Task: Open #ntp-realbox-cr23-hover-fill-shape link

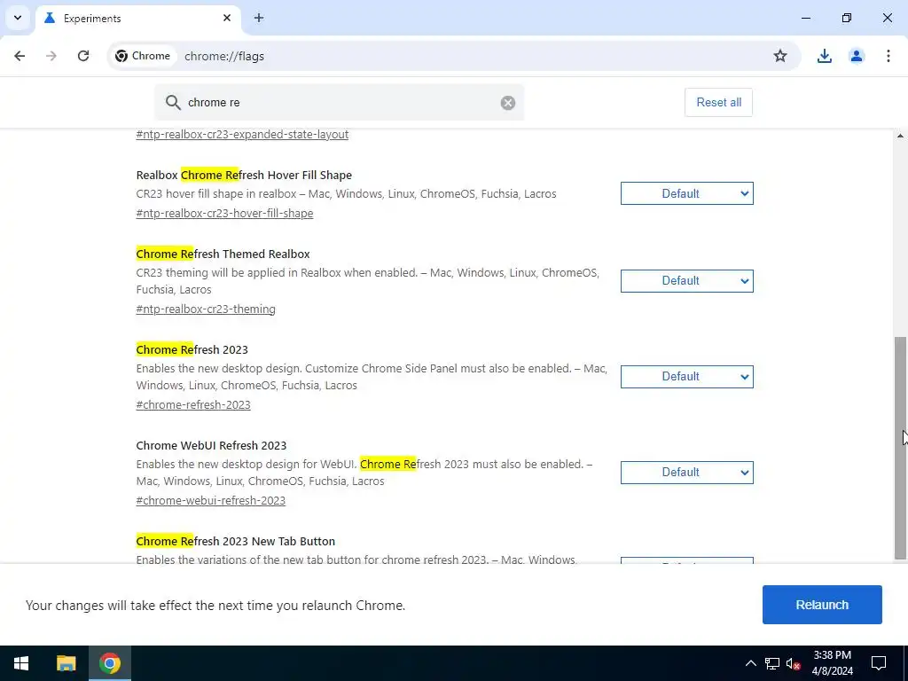Action: coord(224,213)
